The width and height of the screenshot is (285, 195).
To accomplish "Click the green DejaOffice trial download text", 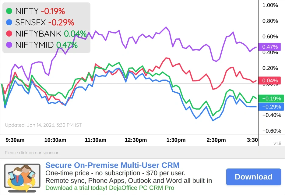I will click(110, 188).
